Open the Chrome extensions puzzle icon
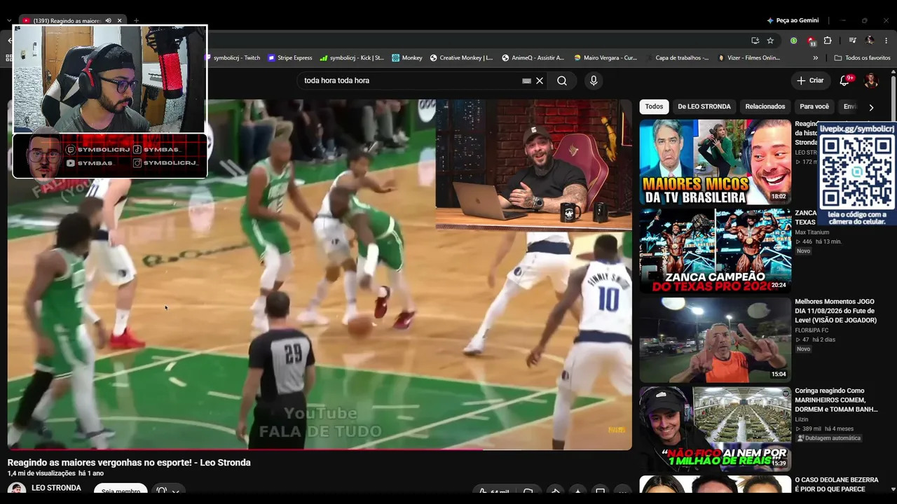Screen dimensions: 897x504 (x=828, y=41)
